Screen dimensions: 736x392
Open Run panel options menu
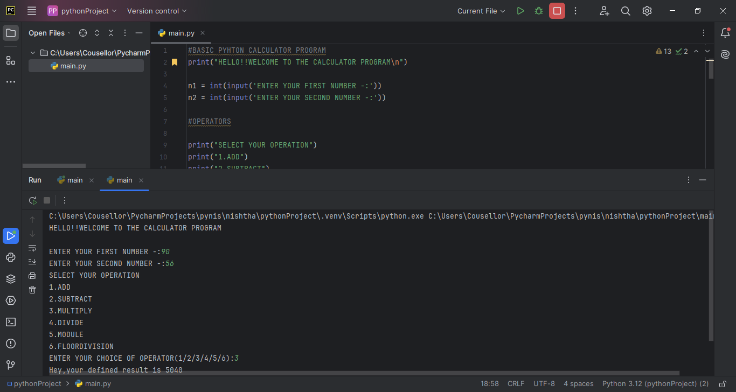(689, 180)
